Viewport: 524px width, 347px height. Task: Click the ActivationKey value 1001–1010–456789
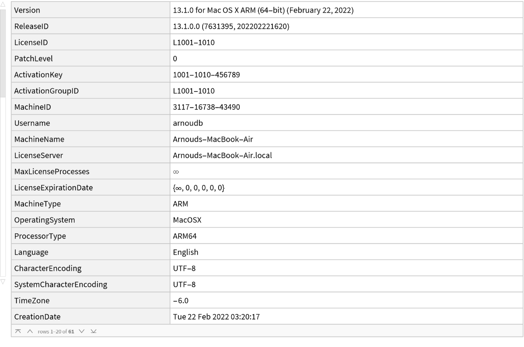coord(207,75)
